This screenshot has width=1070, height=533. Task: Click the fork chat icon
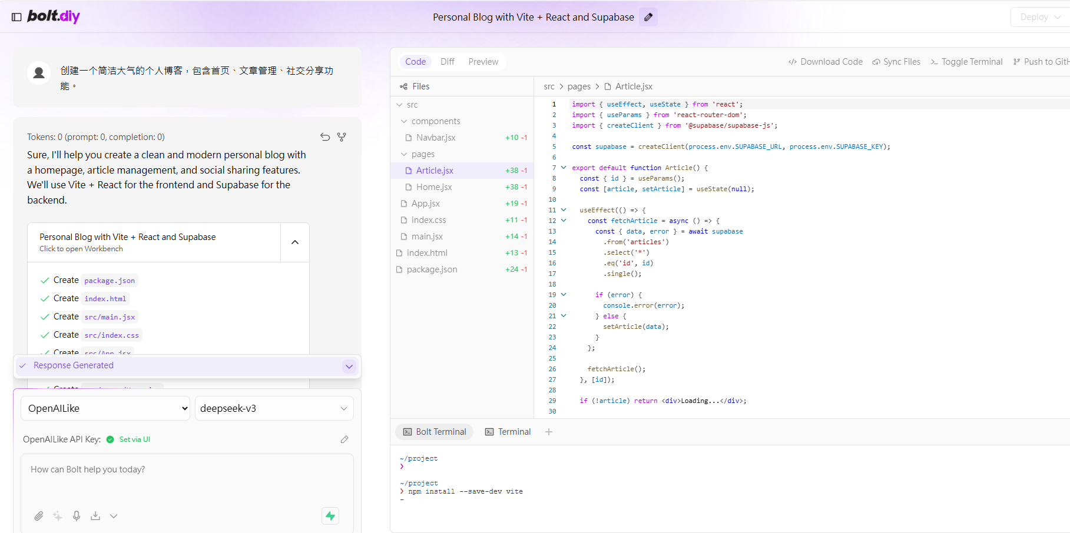pyautogui.click(x=342, y=137)
